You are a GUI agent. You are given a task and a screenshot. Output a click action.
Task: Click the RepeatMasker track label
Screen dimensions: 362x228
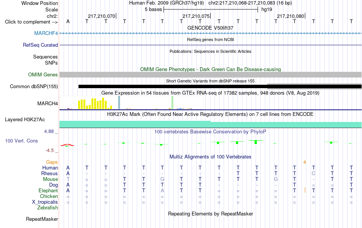click(42, 219)
